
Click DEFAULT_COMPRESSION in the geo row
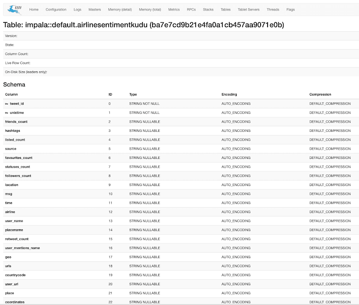pos(330,257)
